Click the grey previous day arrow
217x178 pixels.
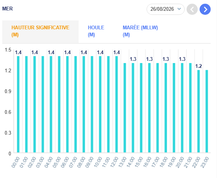coord(192,9)
